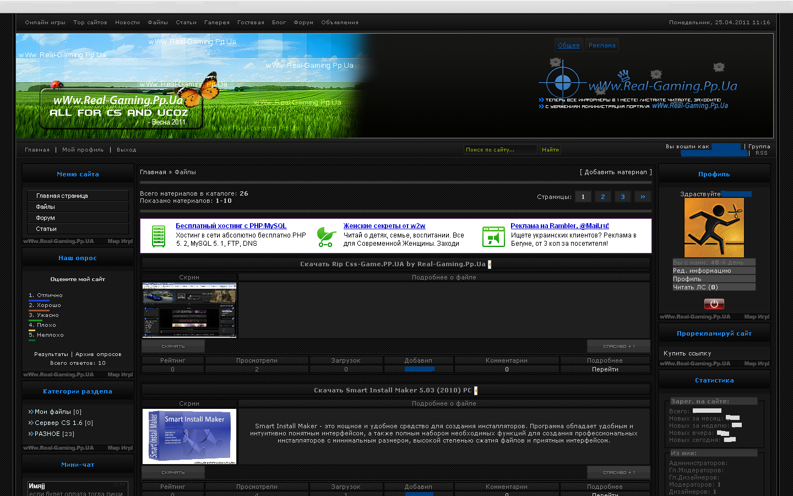The height and width of the screenshot is (496, 793).
Task: Click Главная link under banner
Action: point(37,150)
